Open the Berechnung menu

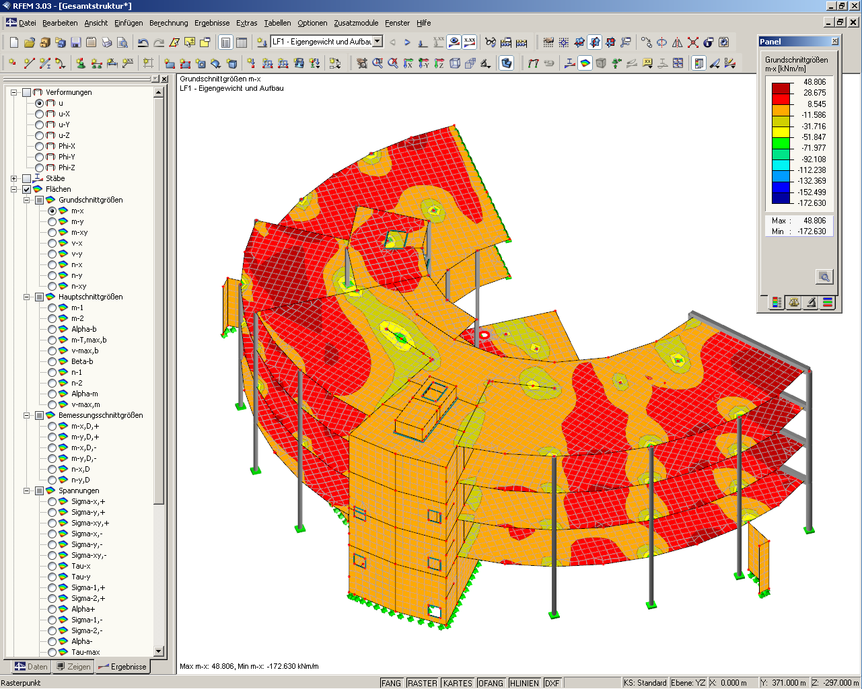click(168, 22)
